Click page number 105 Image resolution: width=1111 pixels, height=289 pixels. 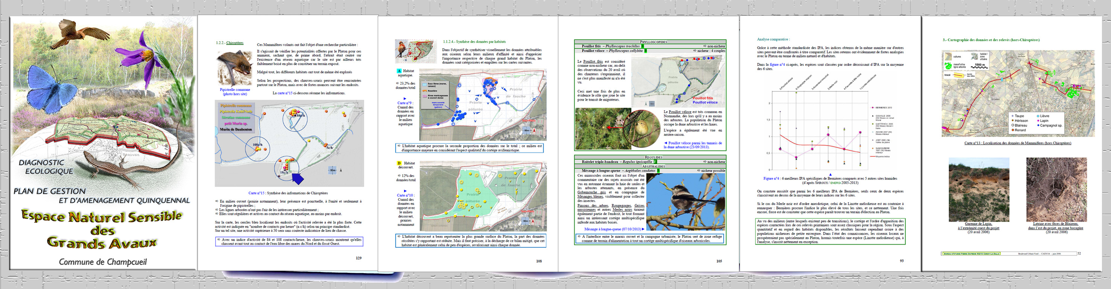click(719, 261)
